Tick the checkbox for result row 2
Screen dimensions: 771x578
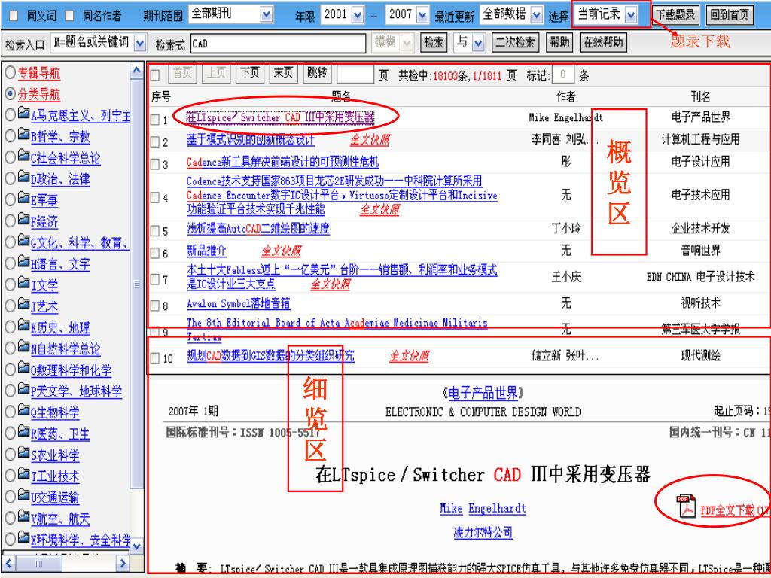[x=154, y=141]
